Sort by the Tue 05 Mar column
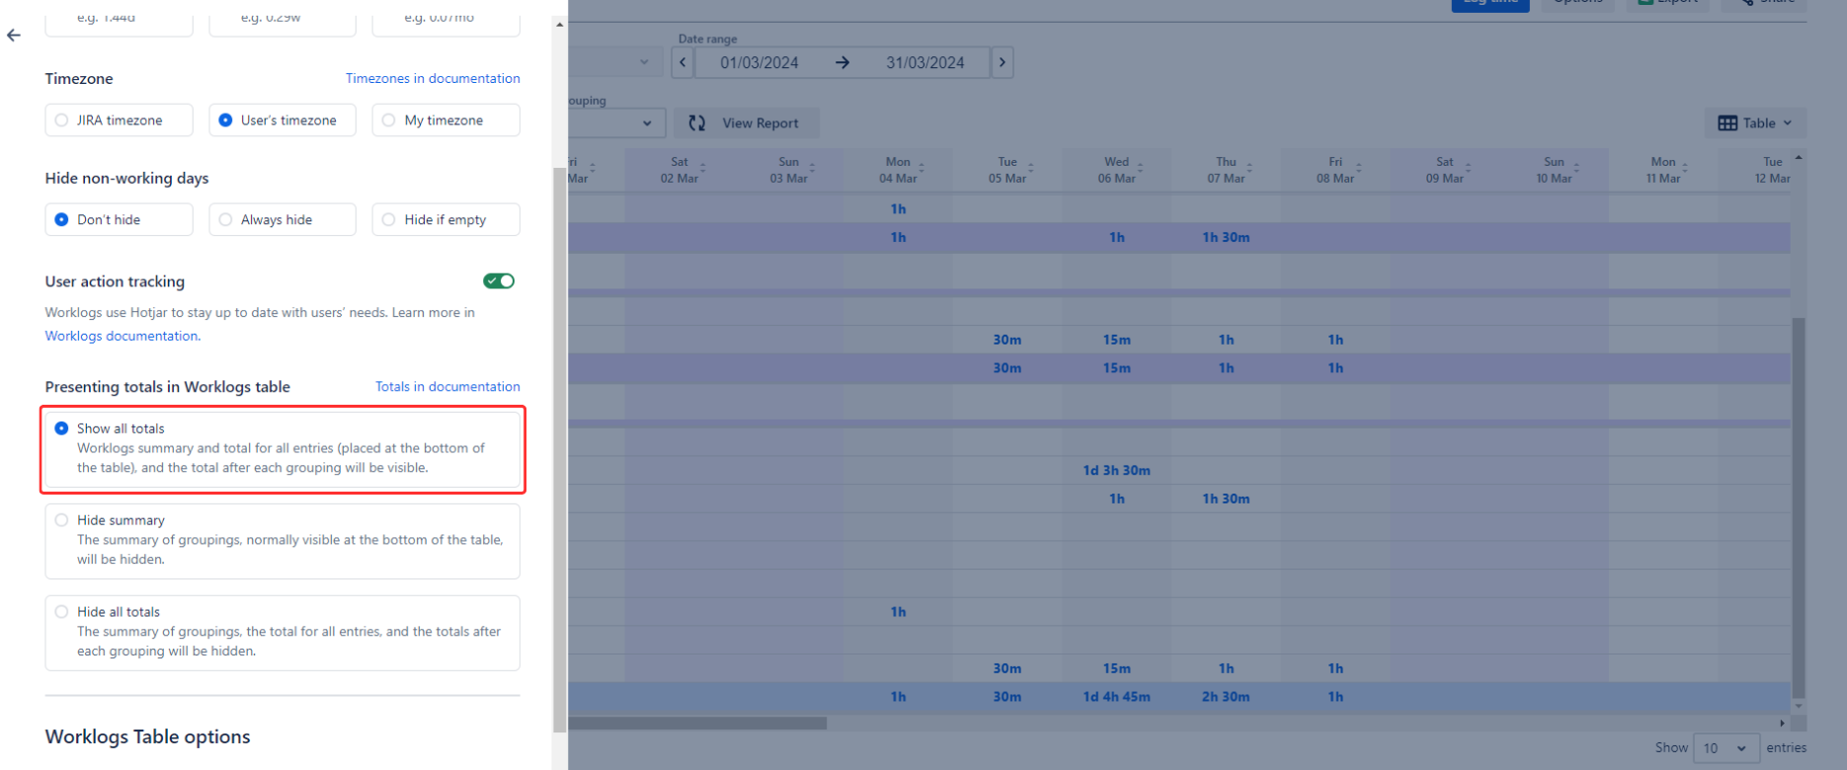 1030,166
